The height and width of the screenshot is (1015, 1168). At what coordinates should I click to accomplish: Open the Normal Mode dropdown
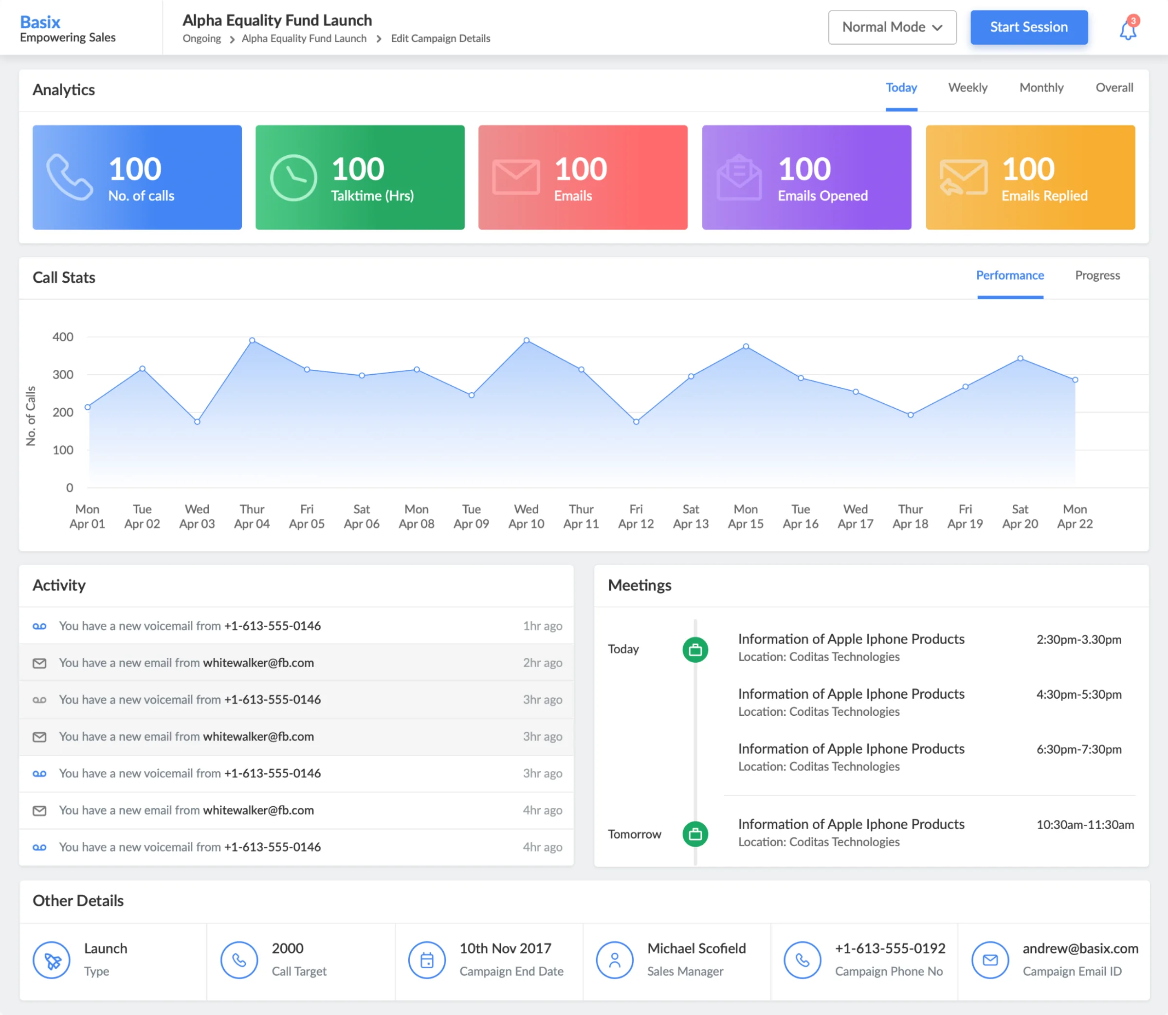coord(892,27)
